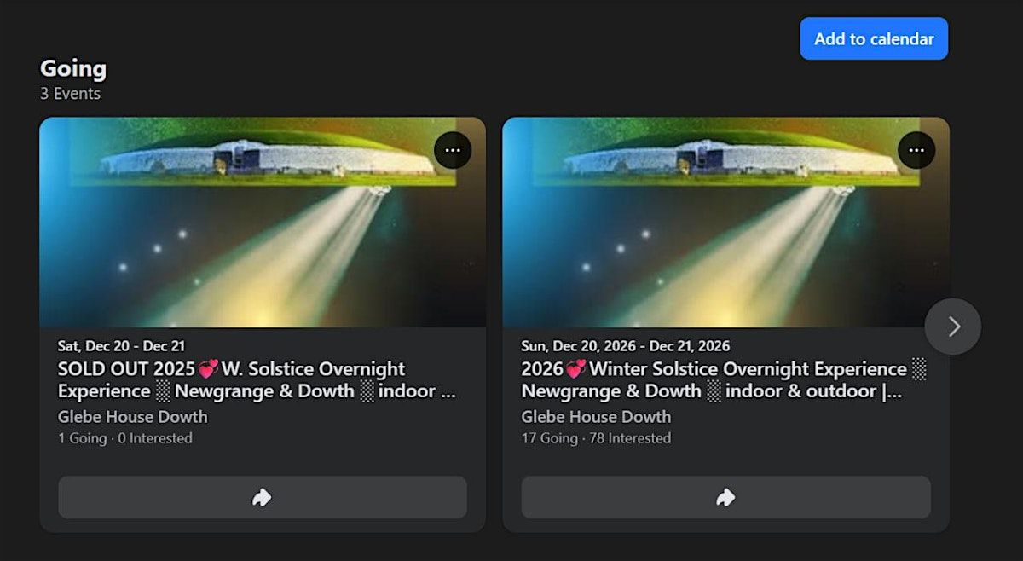Image resolution: width=1023 pixels, height=561 pixels.
Task: Click the Sat, Dec 20 - Dec 21 date
Action: 121,346
